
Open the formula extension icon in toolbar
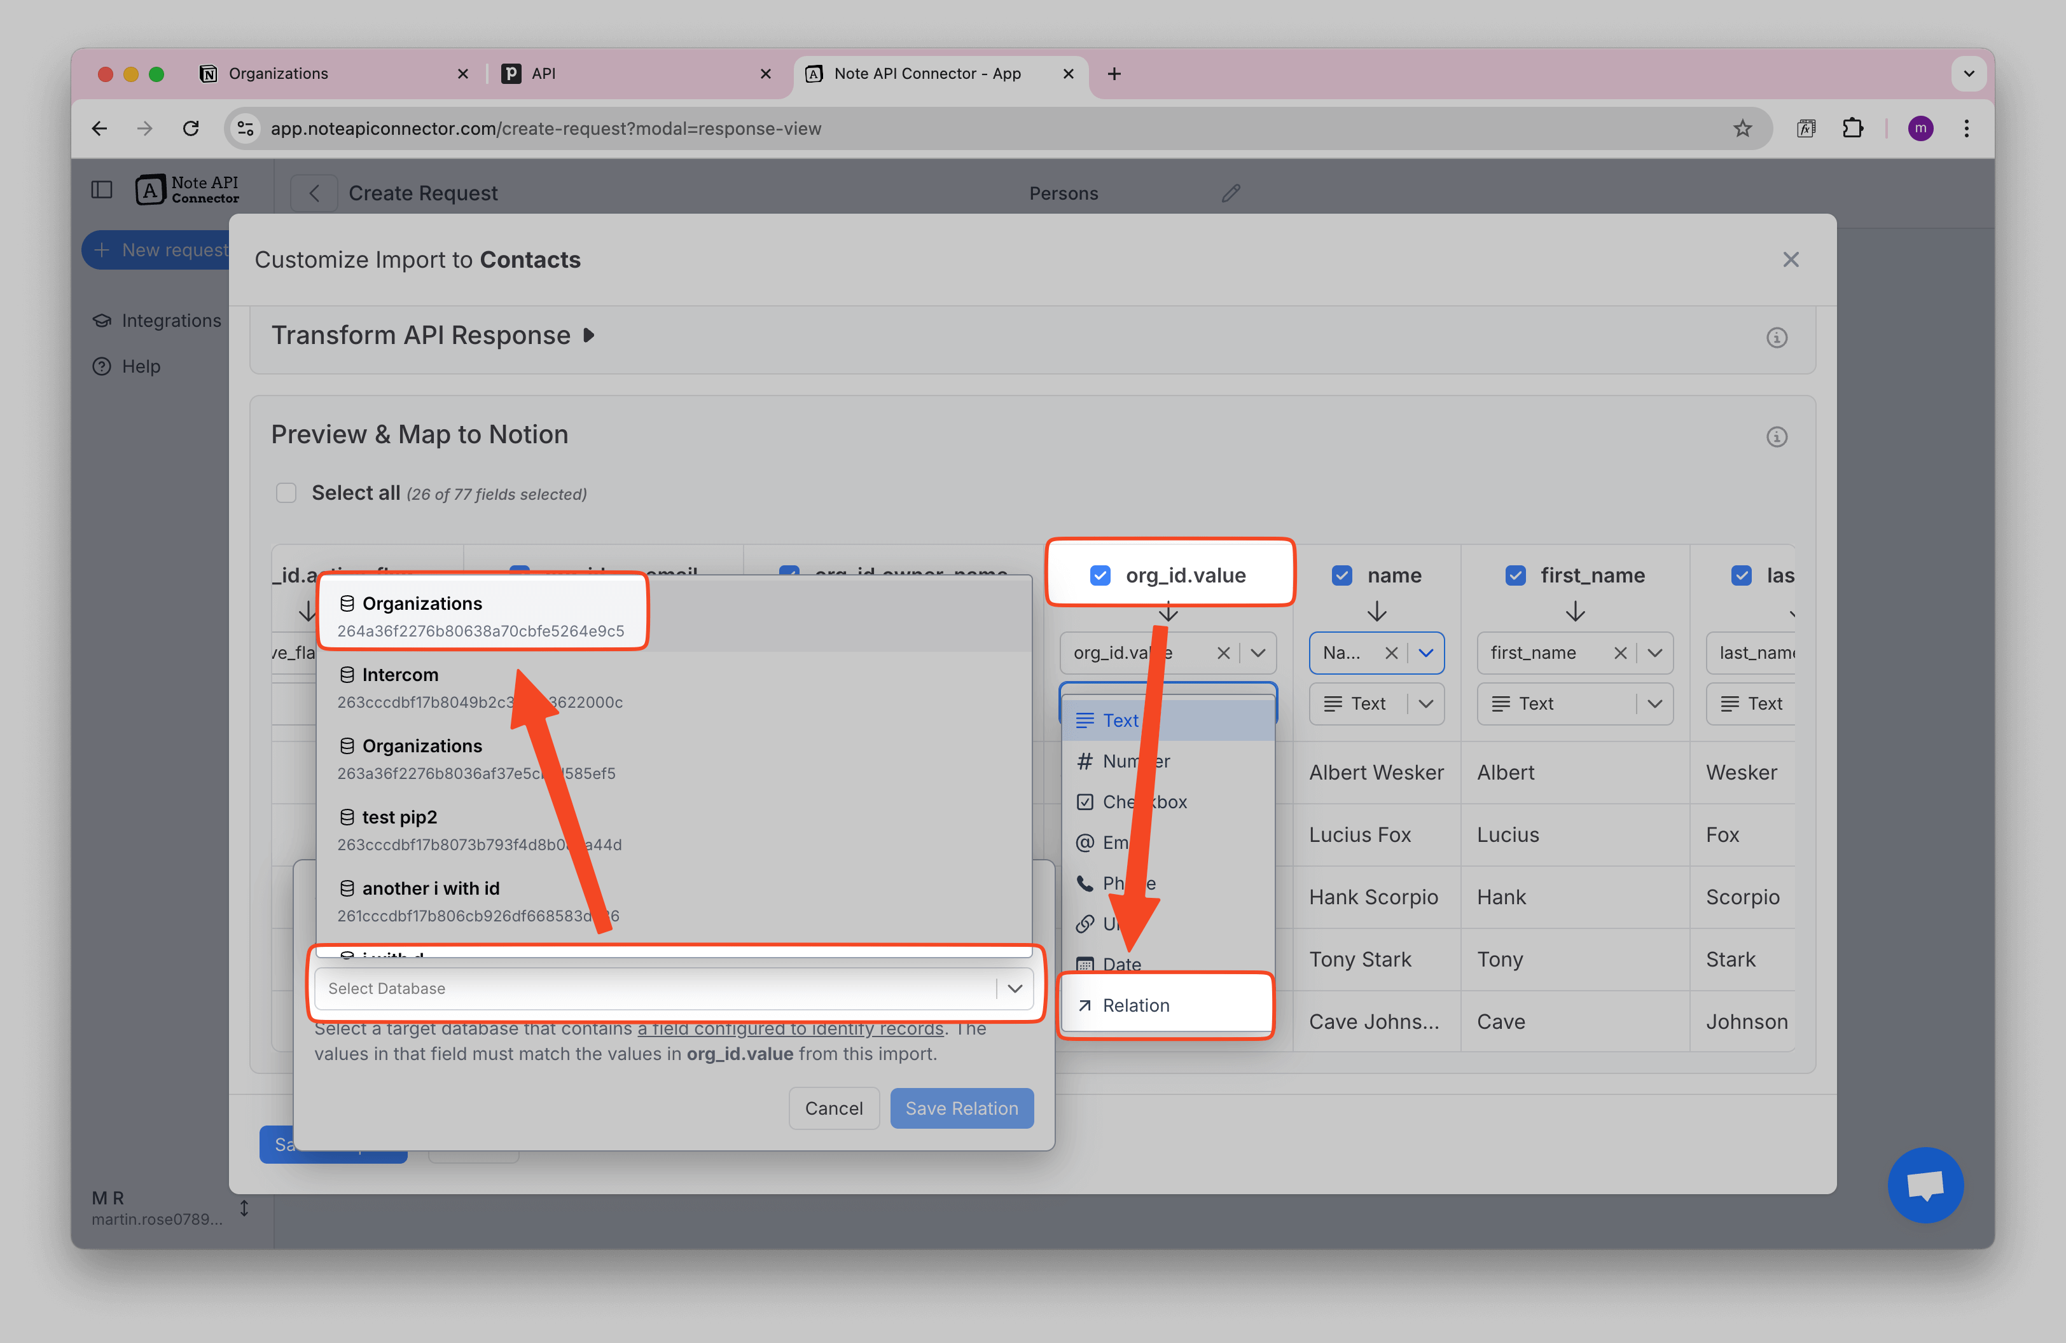pyautogui.click(x=1806, y=128)
